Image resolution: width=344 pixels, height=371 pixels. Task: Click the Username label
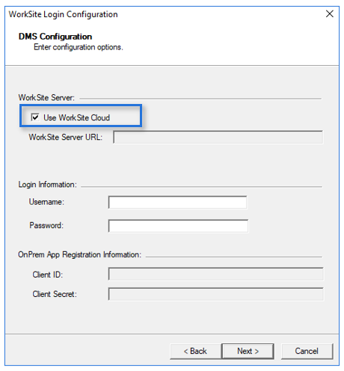(46, 202)
